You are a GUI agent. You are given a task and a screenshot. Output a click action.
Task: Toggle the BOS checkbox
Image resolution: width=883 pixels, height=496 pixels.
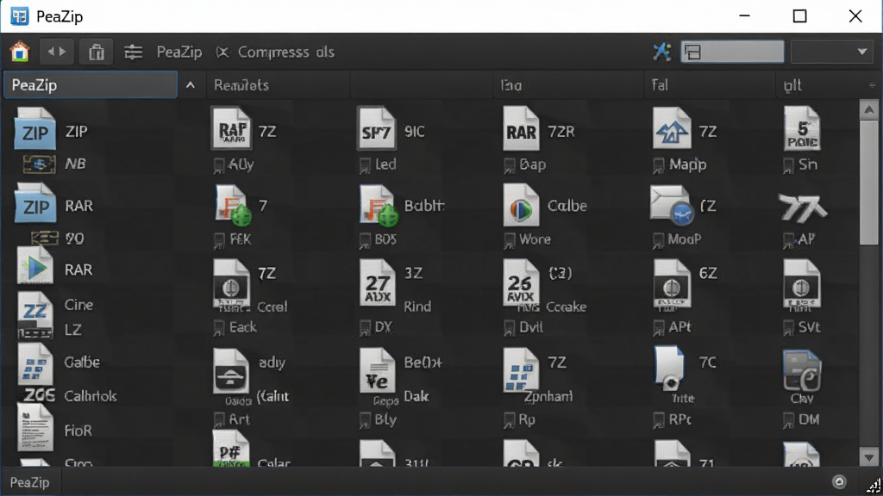tap(365, 241)
